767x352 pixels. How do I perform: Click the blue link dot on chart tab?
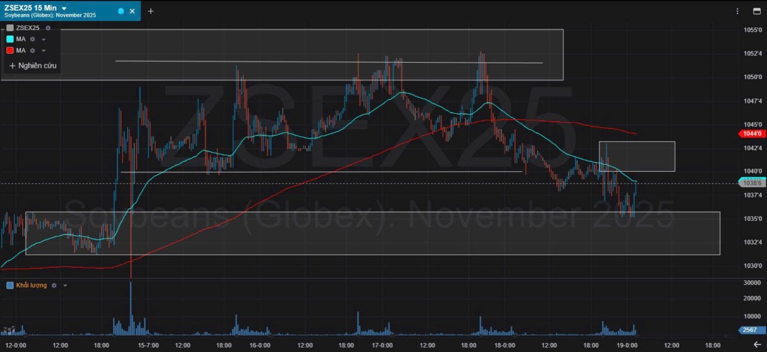point(121,11)
